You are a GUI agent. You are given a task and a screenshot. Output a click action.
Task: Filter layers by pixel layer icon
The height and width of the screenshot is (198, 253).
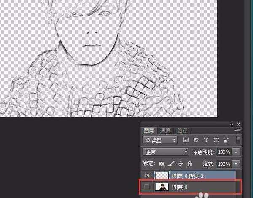[186, 140]
